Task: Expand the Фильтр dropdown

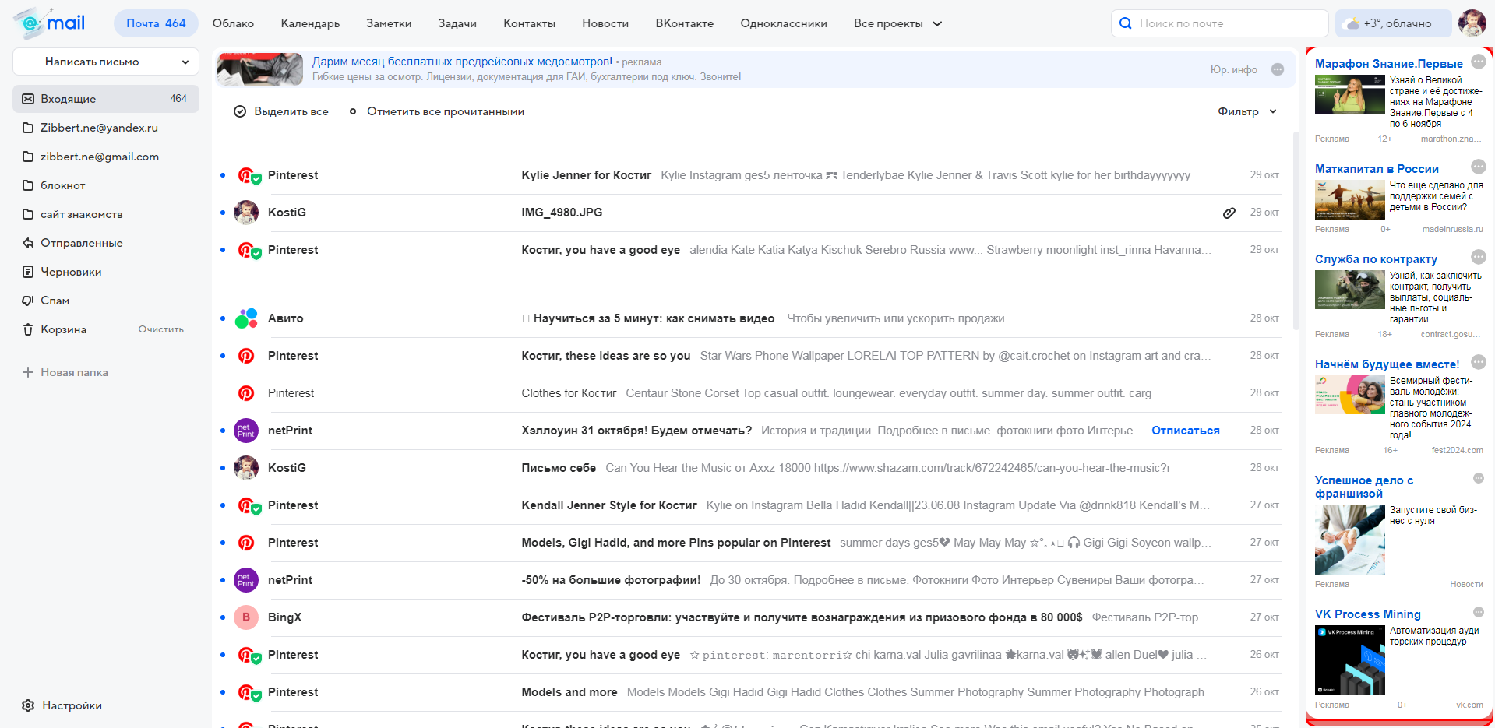Action: (1245, 111)
